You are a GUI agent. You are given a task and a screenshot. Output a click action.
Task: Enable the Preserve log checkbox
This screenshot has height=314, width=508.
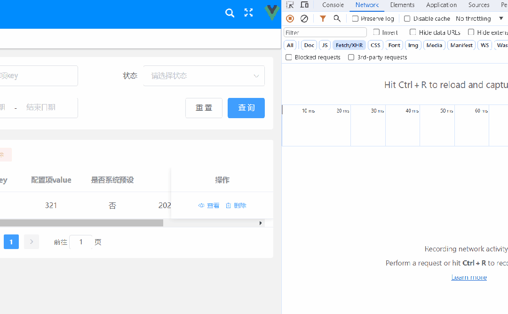pyautogui.click(x=355, y=19)
